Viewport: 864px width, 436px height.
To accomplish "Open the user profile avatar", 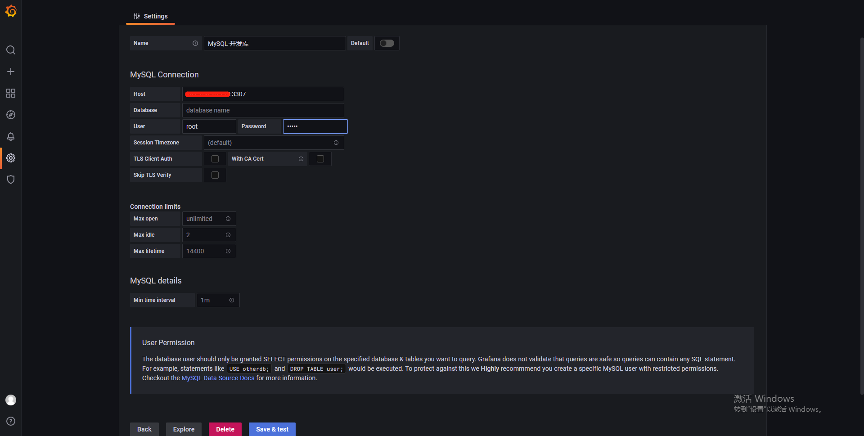I will click(11, 400).
